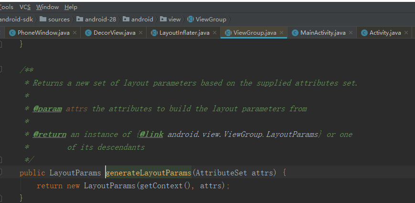Click the 'of its descendants' comment line
The height and width of the screenshot is (203, 415).
[106, 147]
